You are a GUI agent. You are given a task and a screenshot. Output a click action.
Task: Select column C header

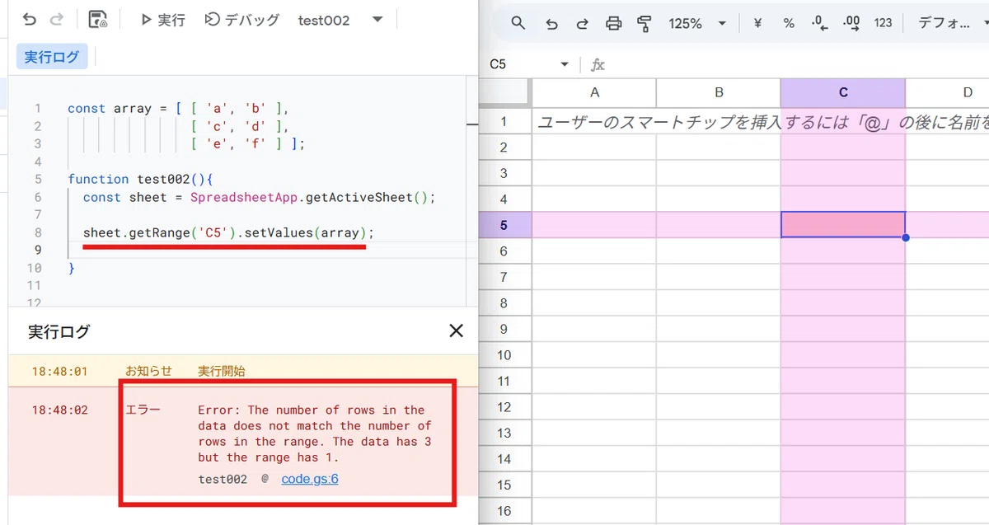click(x=843, y=92)
